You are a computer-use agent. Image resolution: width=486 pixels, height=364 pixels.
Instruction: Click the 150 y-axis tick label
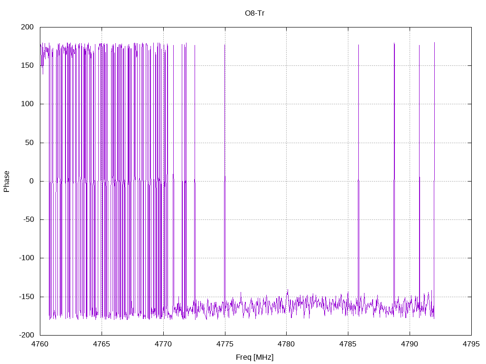(x=27, y=65)
